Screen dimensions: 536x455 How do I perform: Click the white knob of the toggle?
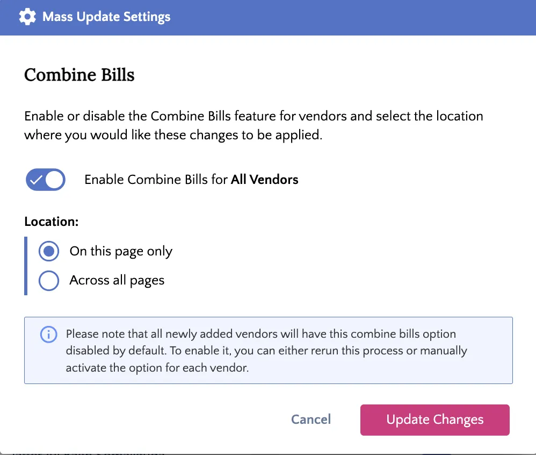55,180
